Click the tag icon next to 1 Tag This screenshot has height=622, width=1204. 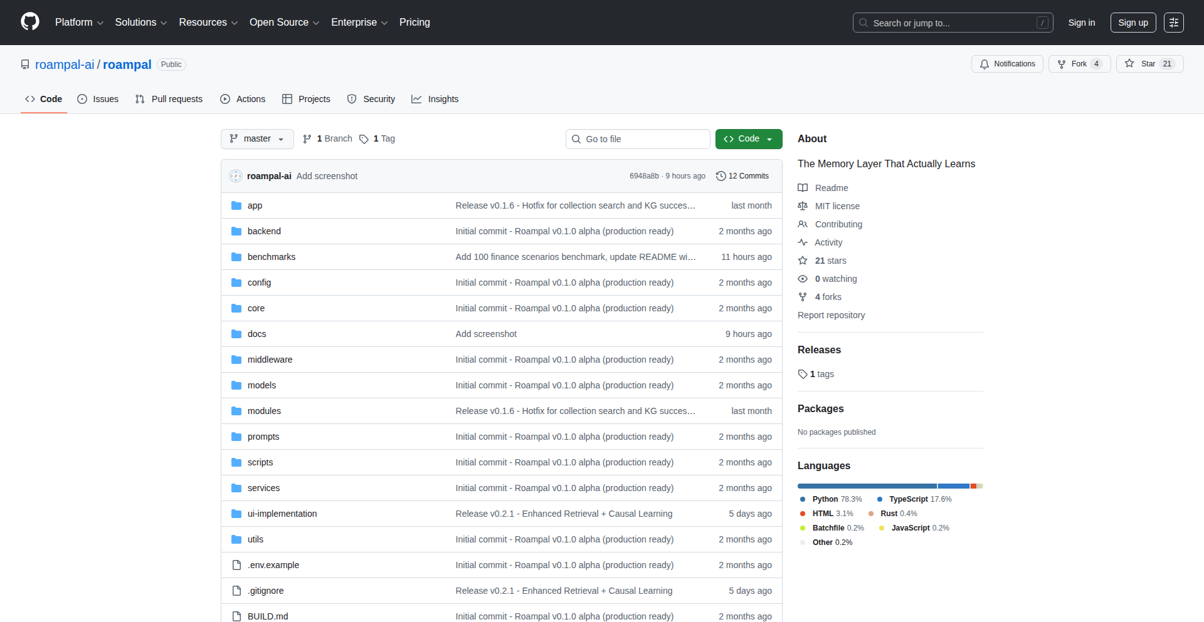[364, 139]
